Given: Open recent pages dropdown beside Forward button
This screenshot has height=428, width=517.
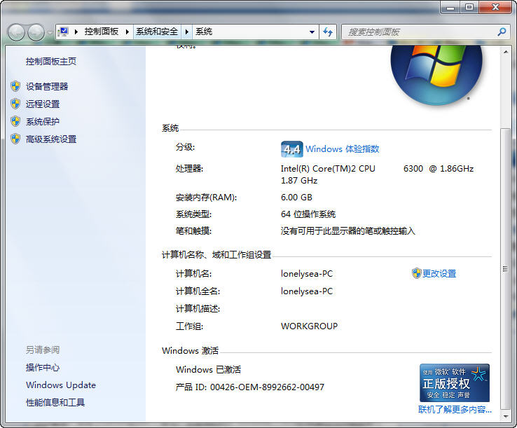Looking at the screenshot, I should 50,33.
